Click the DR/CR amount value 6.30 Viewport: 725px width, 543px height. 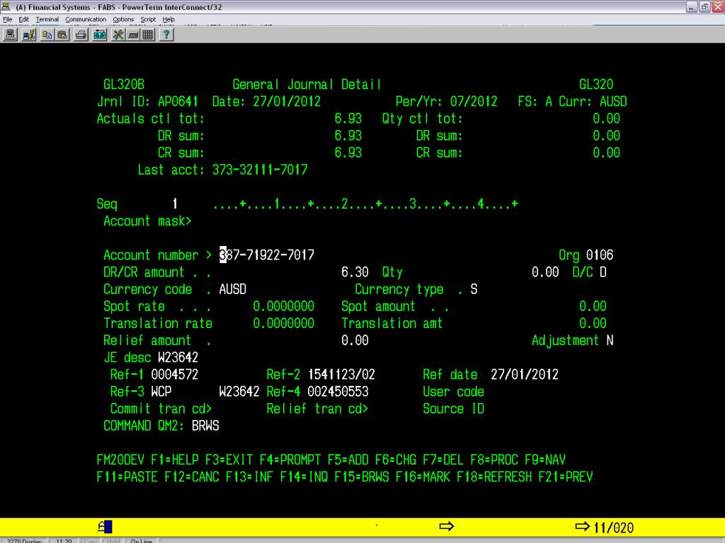tap(355, 272)
